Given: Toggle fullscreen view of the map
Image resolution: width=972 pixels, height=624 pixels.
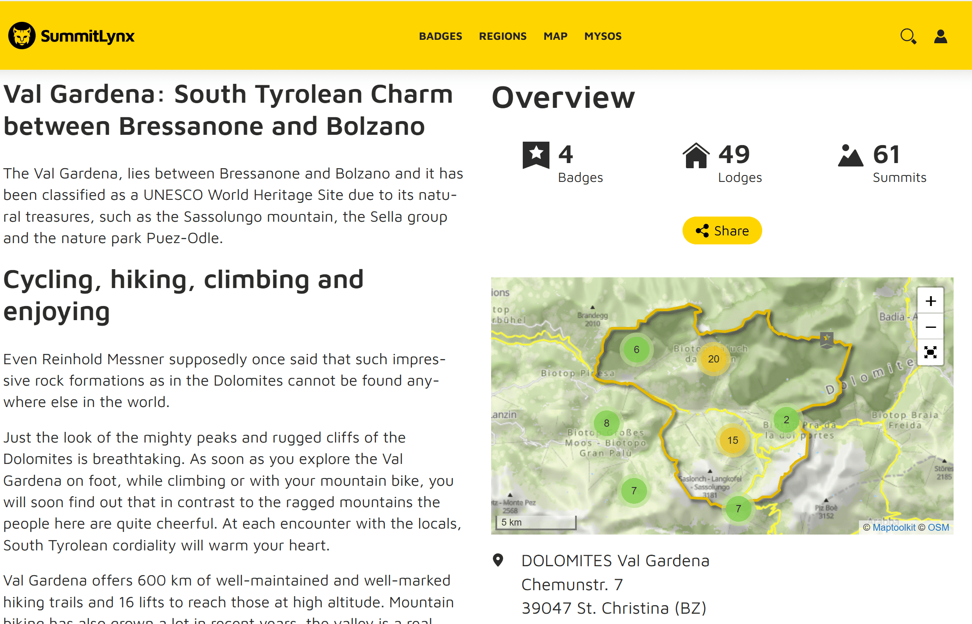Looking at the screenshot, I should click(x=930, y=352).
